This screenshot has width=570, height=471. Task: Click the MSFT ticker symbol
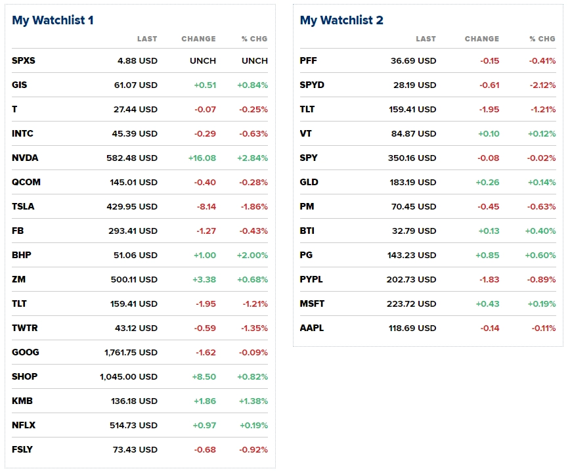pos(312,303)
